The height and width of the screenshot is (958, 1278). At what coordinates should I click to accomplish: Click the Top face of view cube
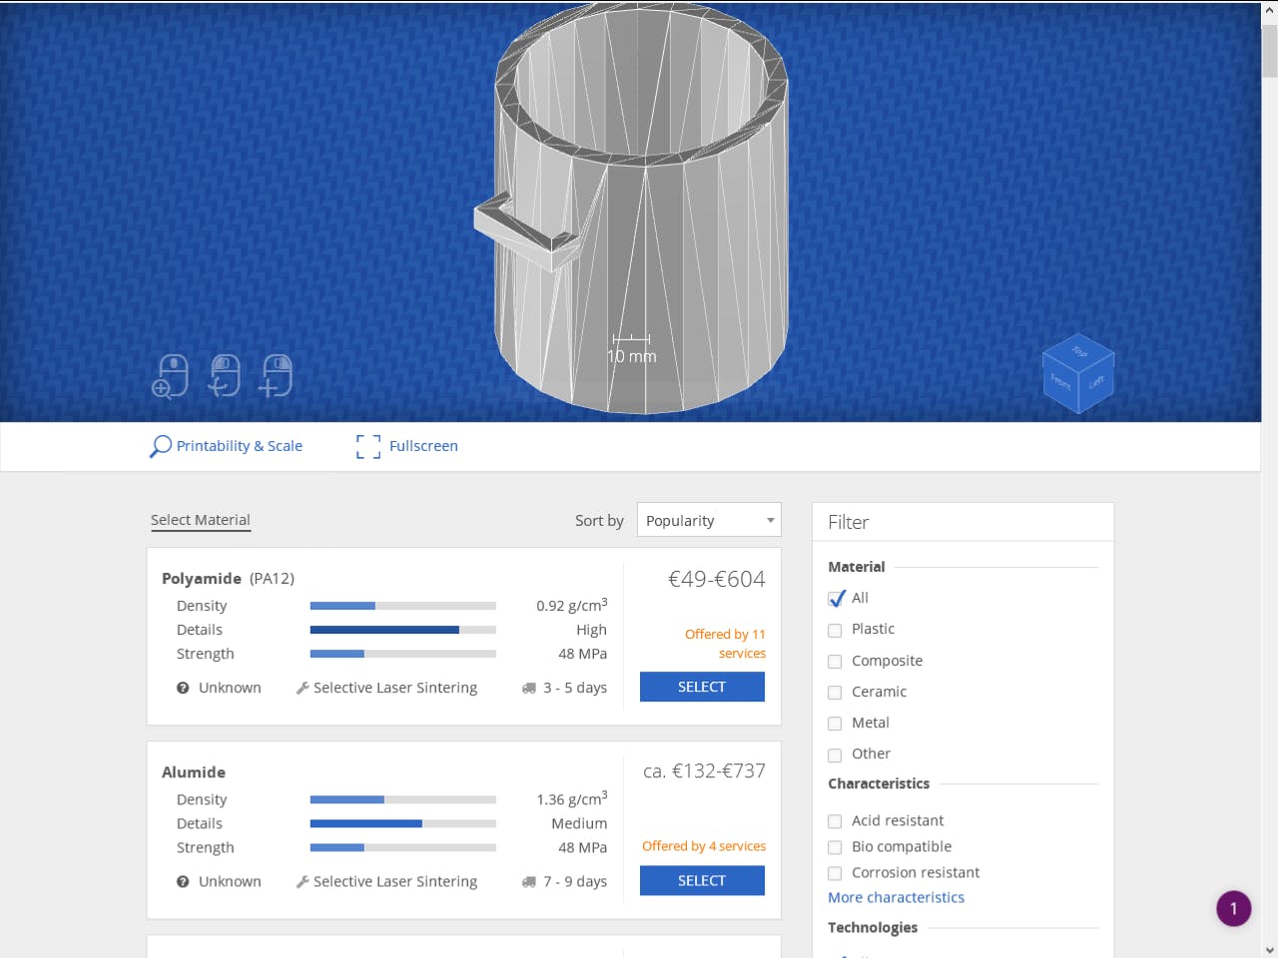point(1079,352)
